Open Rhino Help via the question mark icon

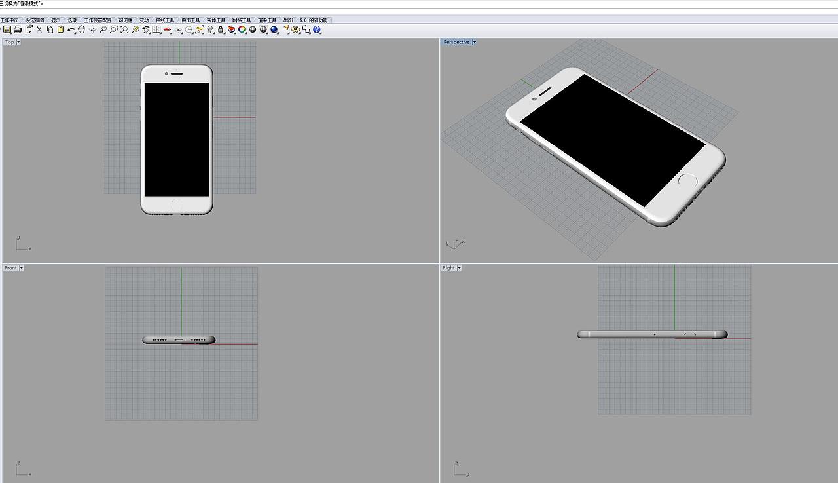316,29
